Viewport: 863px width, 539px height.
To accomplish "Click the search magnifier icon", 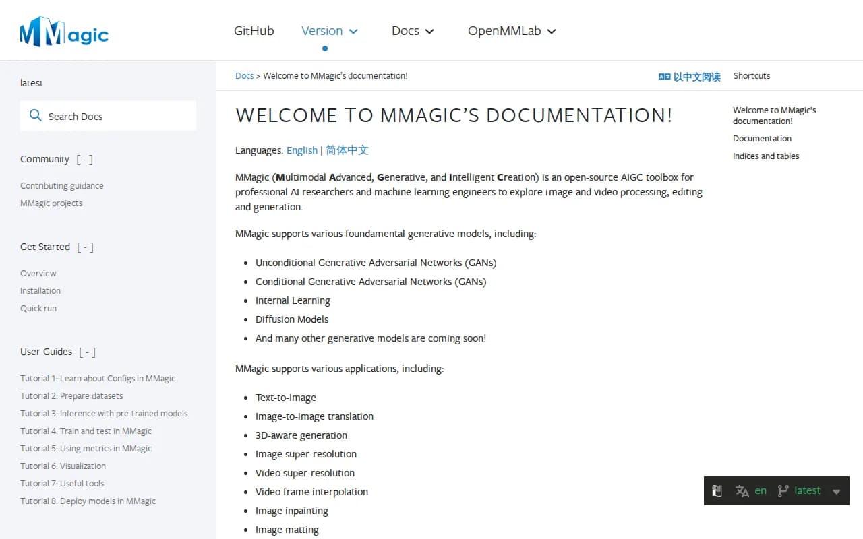I will point(36,116).
